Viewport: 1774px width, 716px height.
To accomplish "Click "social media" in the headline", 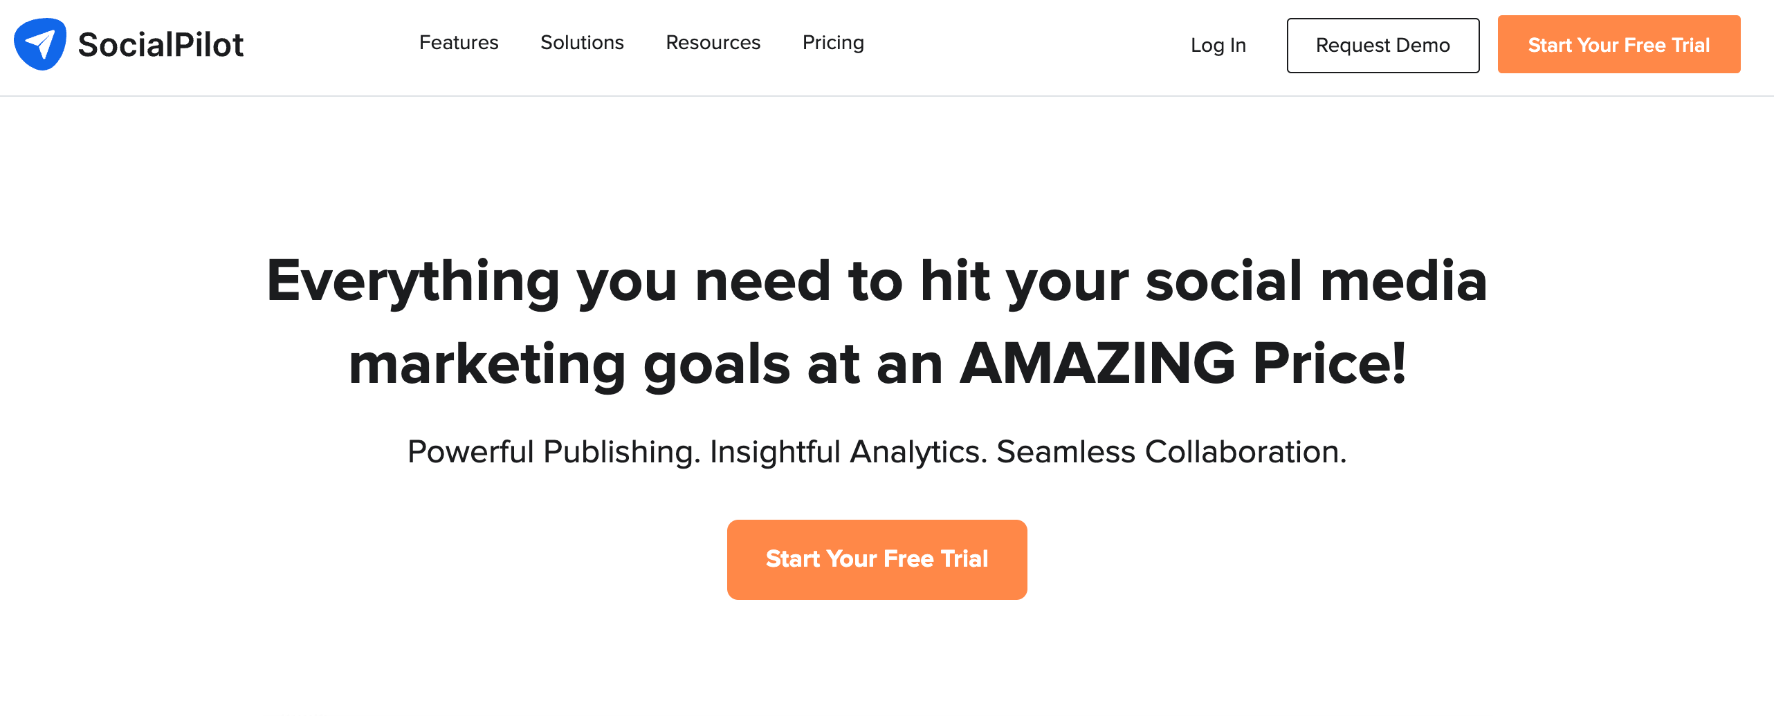I will 1315,281.
